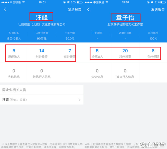Tap the back arrow on 章子怡 screen
This screenshot has width=167, height=149.
pyautogui.click(x=88, y=9)
